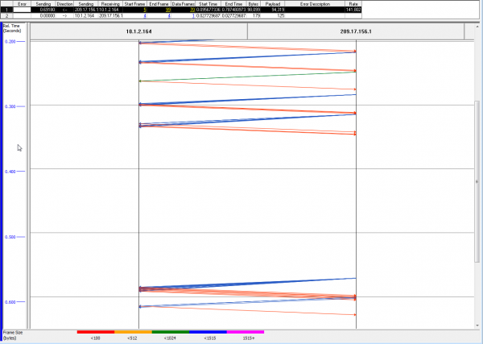Sort by the Rate column header
This screenshot has height=344, width=483.
coord(353,4)
